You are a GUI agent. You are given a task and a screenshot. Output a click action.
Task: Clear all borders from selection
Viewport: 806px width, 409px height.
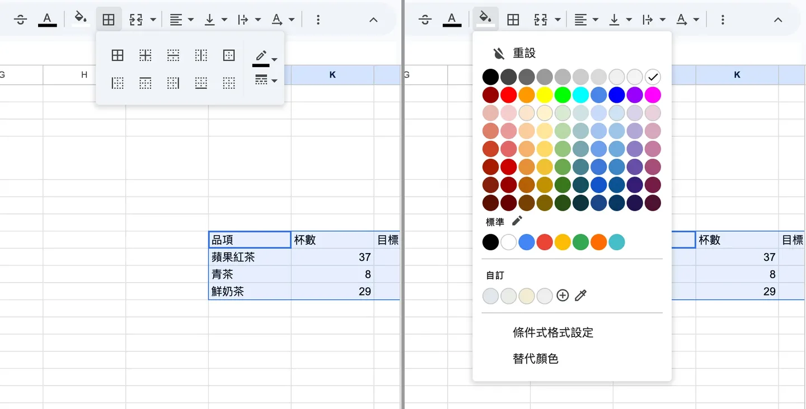pos(229,83)
